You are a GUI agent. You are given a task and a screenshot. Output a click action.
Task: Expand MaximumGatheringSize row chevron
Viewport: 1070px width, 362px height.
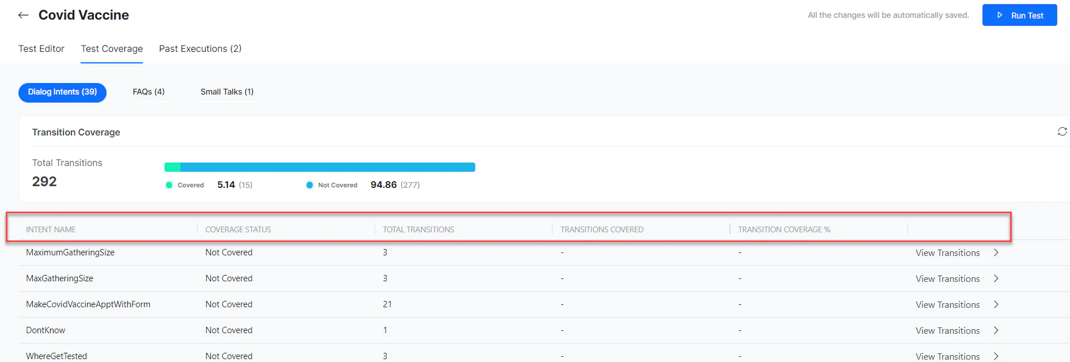pyautogui.click(x=996, y=252)
